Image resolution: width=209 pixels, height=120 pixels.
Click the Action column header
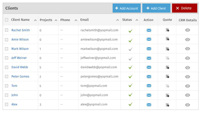(x=148, y=20)
